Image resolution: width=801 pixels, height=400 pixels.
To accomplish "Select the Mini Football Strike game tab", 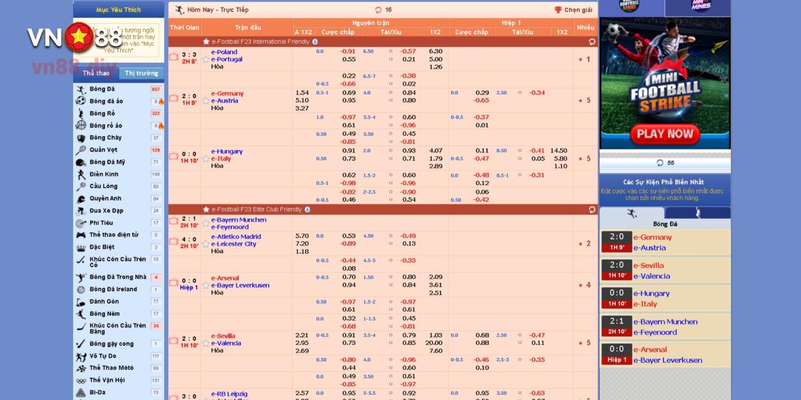I will (x=631, y=7).
